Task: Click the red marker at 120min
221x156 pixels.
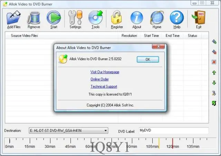Action: pos(173,143)
